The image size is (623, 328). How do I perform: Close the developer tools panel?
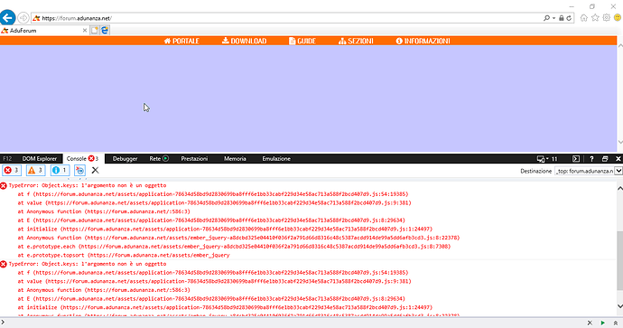tap(618, 159)
